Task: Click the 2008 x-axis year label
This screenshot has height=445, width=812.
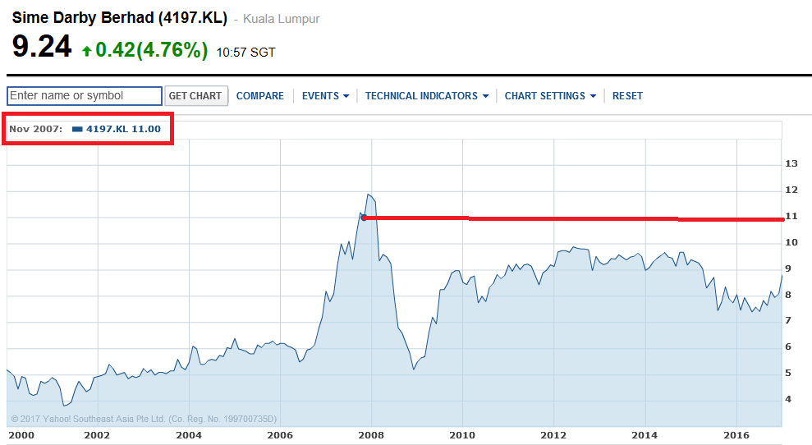Action: (x=371, y=435)
